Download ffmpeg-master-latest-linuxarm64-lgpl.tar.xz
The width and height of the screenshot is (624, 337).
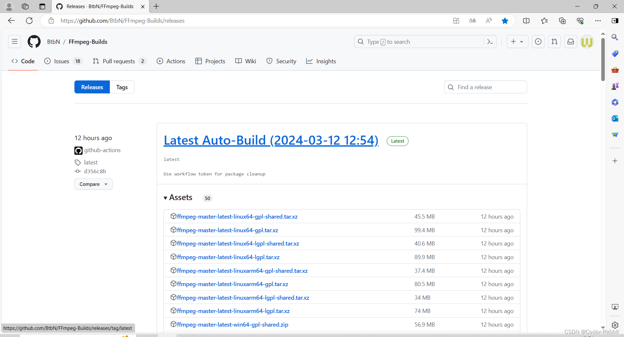click(233, 311)
